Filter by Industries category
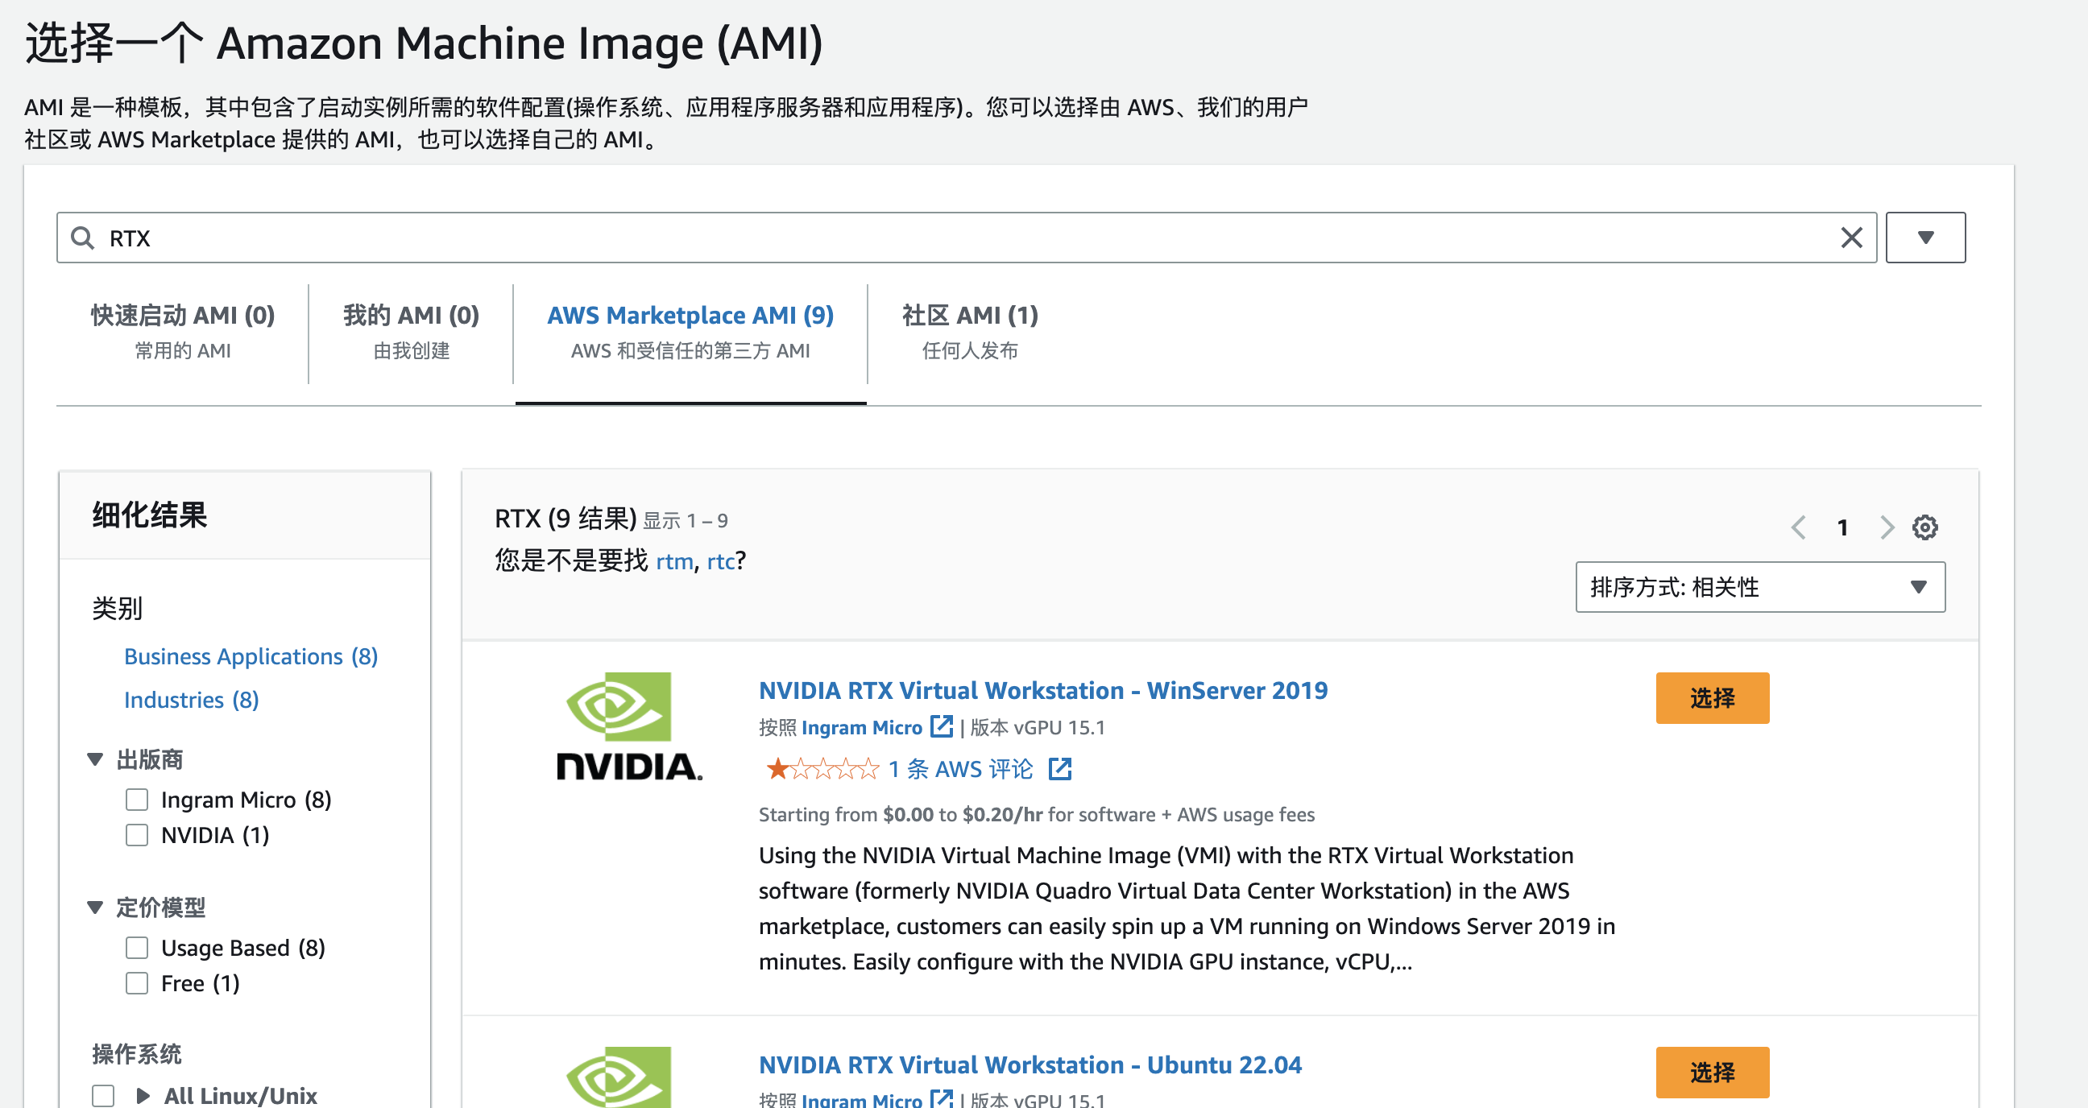This screenshot has height=1108, width=2088. click(x=191, y=700)
